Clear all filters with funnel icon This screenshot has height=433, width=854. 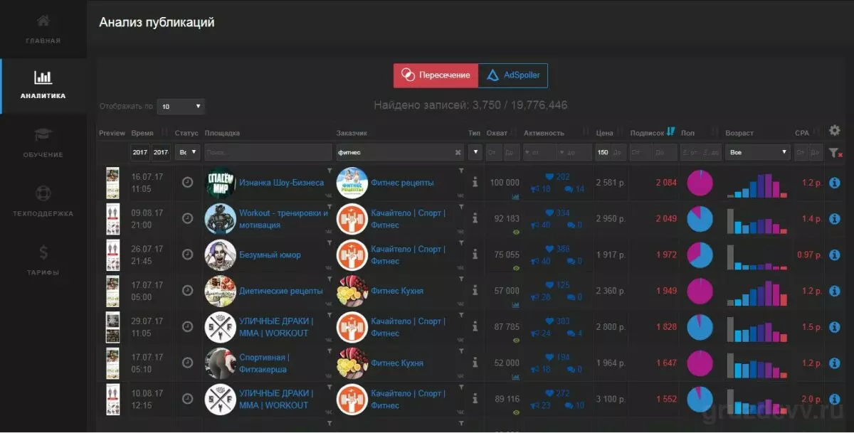pyautogui.click(x=835, y=152)
